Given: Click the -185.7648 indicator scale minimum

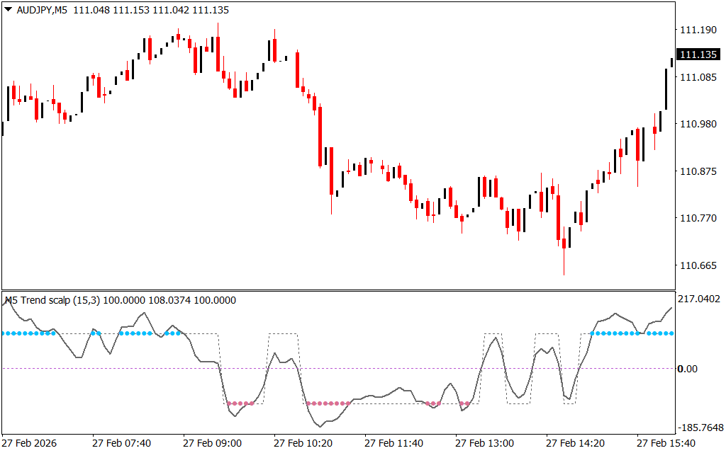Looking at the screenshot, I should 699,428.
